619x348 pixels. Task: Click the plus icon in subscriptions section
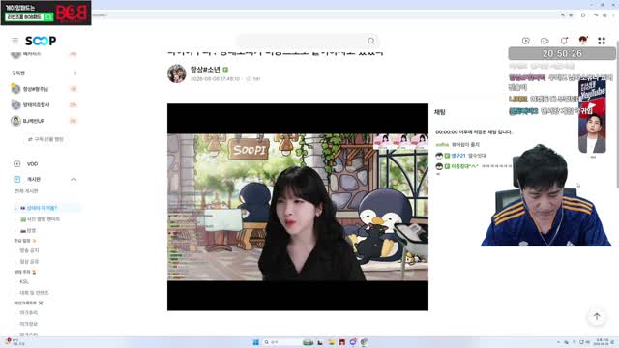(75, 73)
